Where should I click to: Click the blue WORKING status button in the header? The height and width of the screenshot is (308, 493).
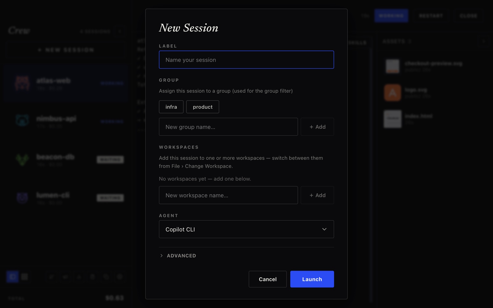391,16
